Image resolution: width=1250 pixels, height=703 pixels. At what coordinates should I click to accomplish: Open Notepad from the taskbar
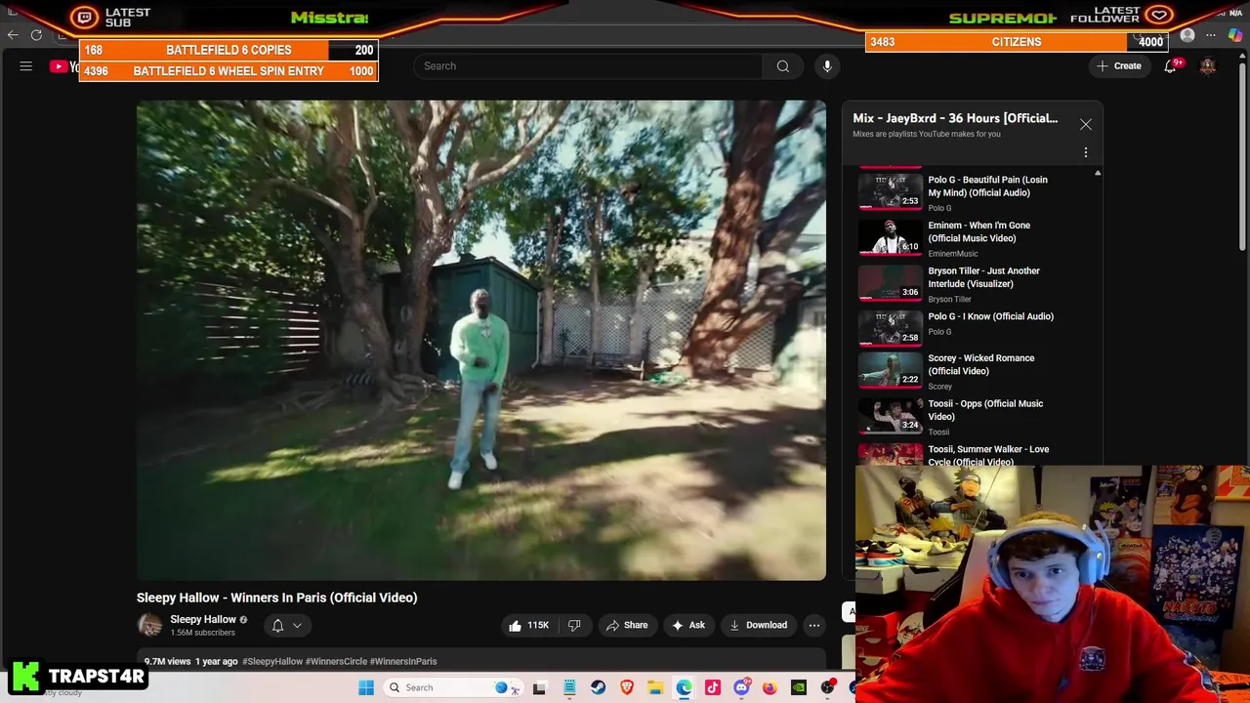pyautogui.click(x=569, y=687)
